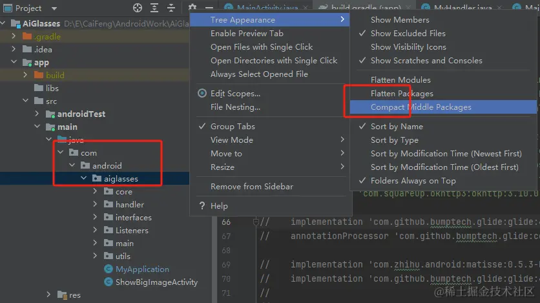Image resolution: width=540 pixels, height=303 pixels.
Task: Choose Open Files with Single Click
Action: click(x=262, y=47)
